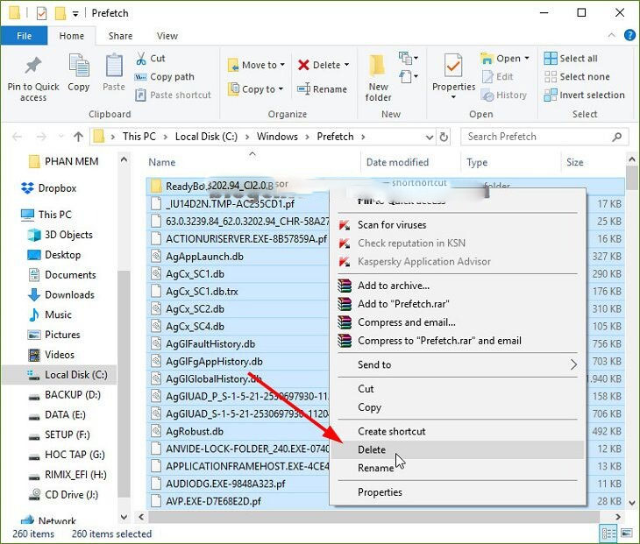Choose Add to archive... in context menu
The image size is (640, 544).
393,286
